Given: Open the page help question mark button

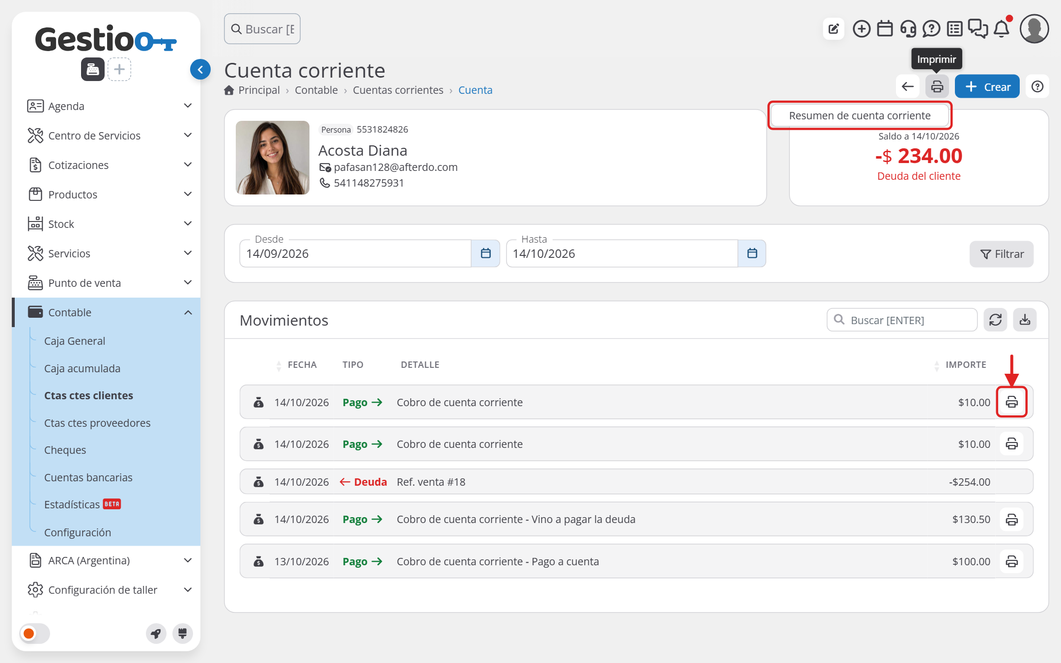Looking at the screenshot, I should pyautogui.click(x=1037, y=87).
